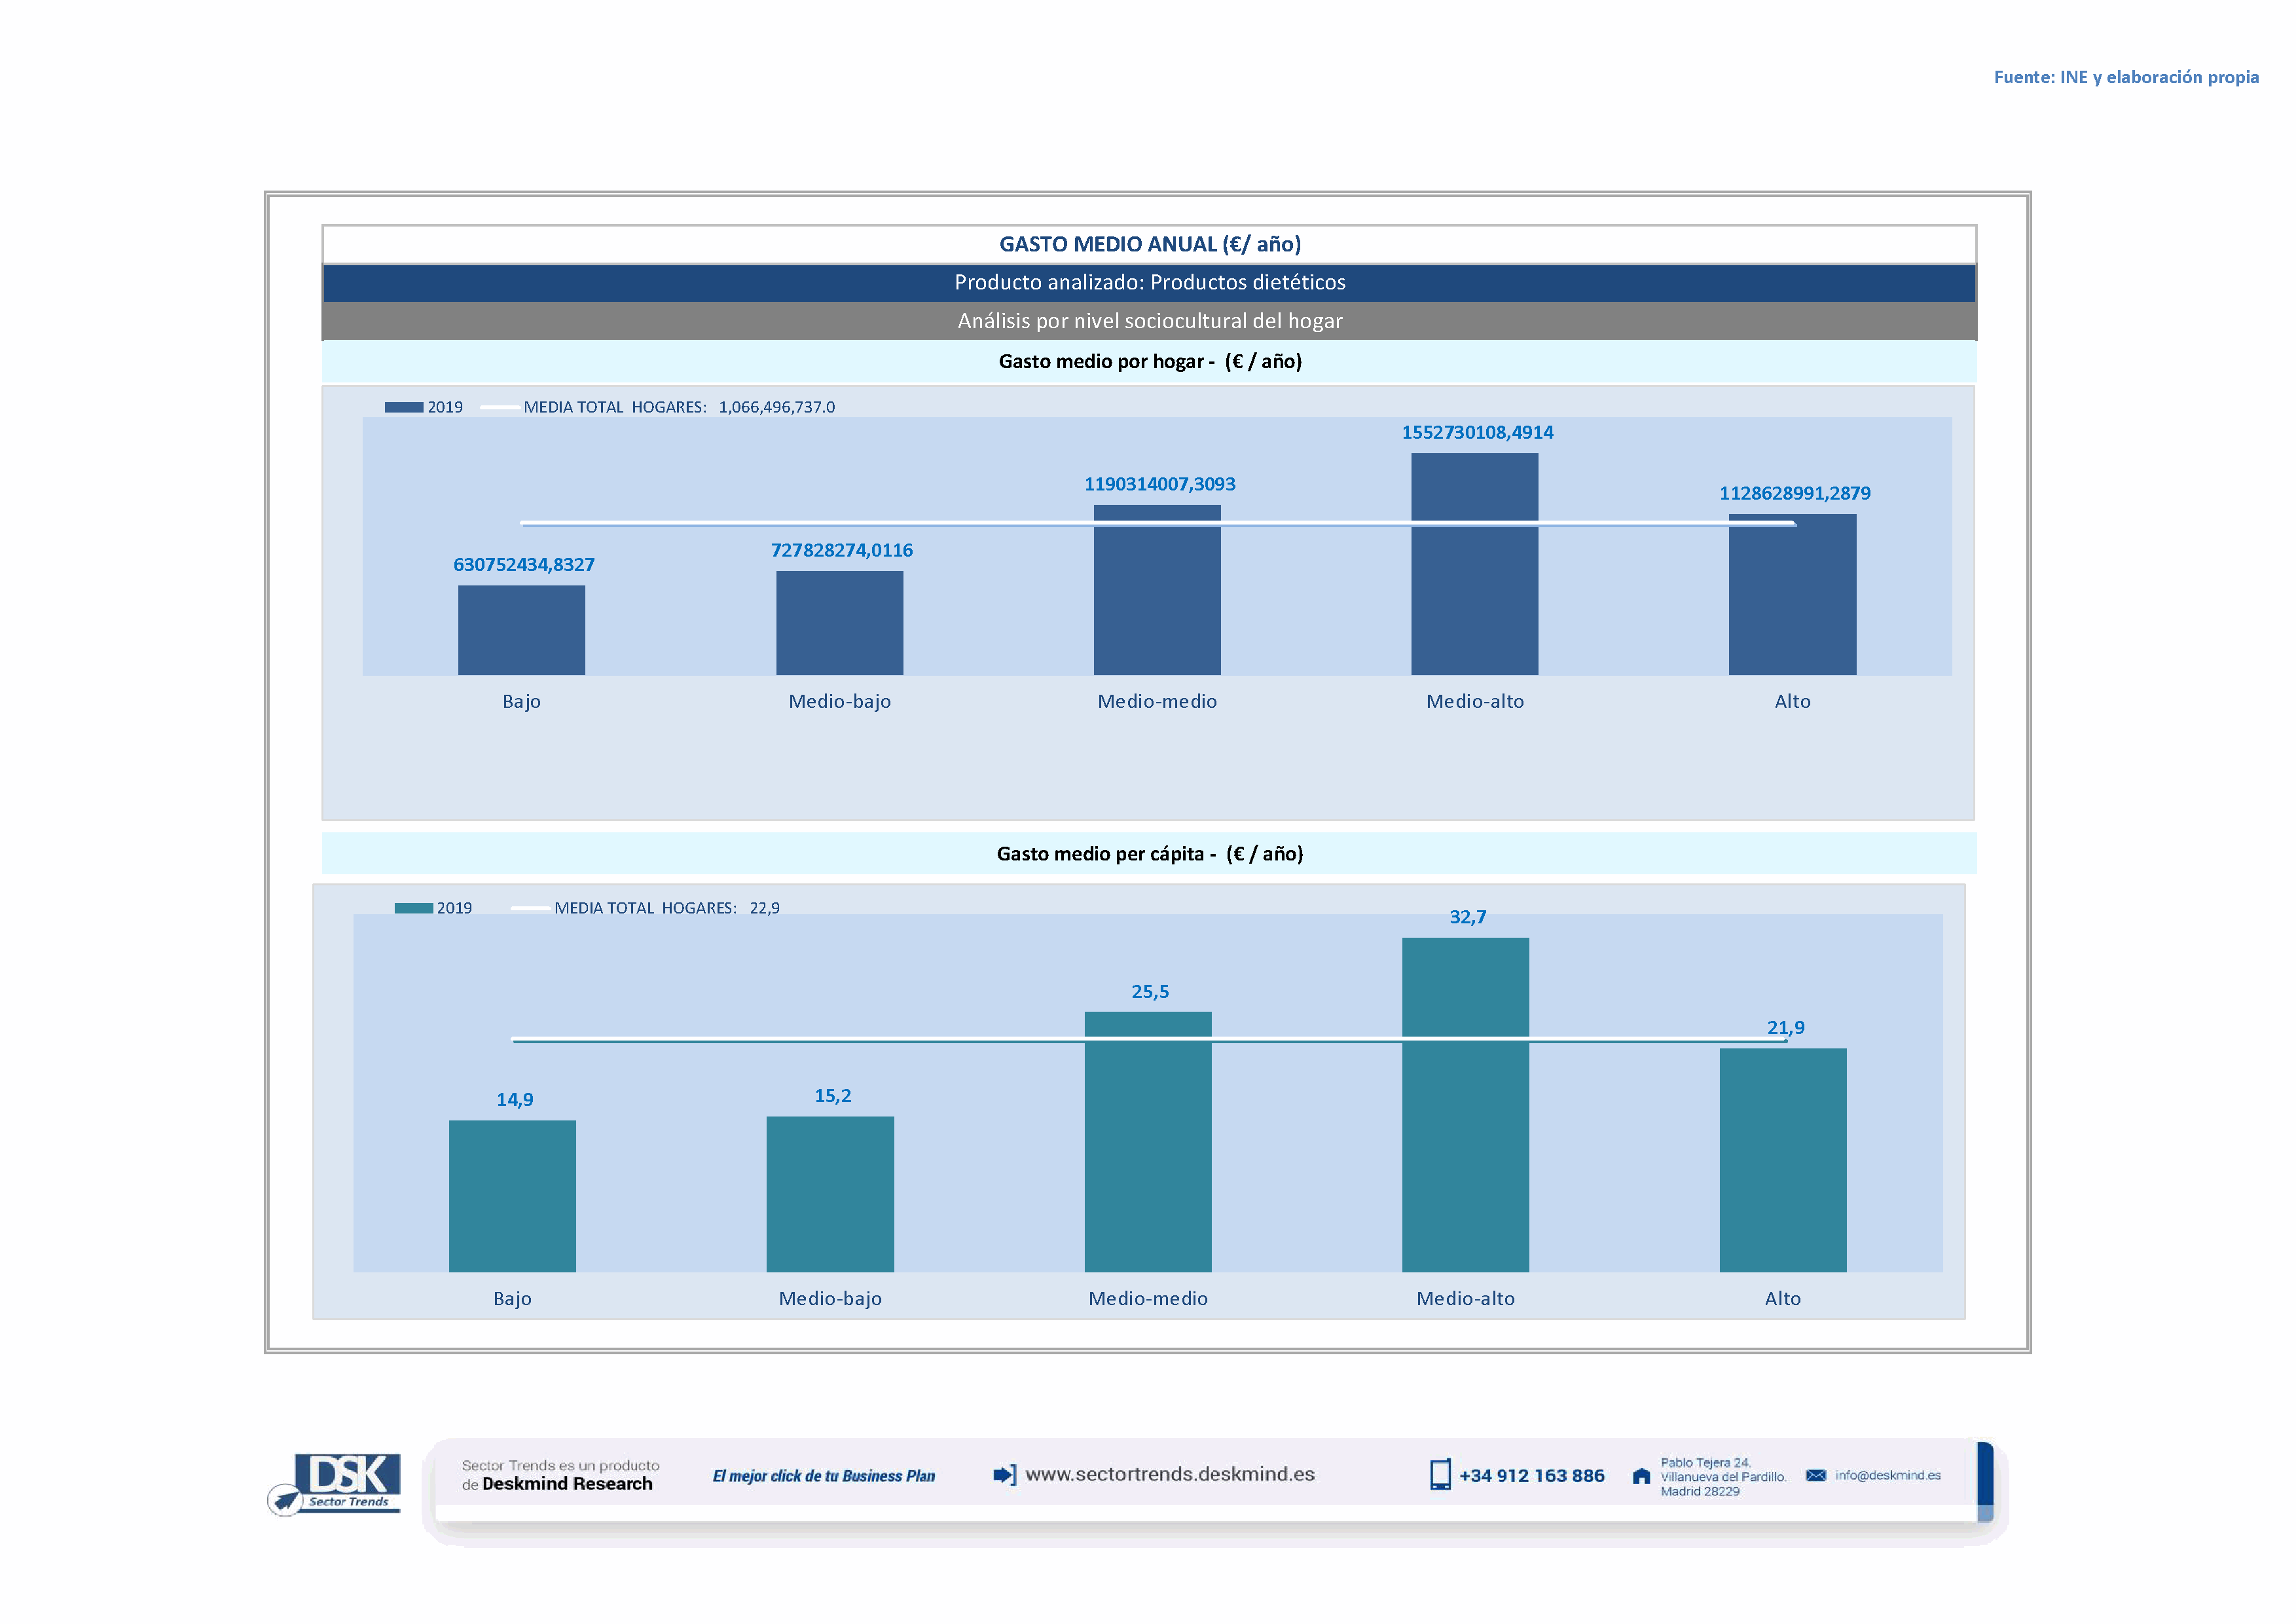Click the 'GASTO MEDIO ANUAL' title header

(x=1149, y=245)
